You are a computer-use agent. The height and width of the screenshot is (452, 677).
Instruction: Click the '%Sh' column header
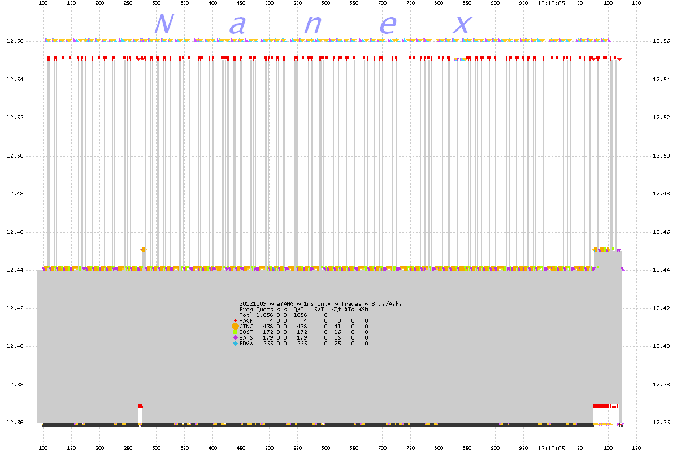[x=363, y=310]
